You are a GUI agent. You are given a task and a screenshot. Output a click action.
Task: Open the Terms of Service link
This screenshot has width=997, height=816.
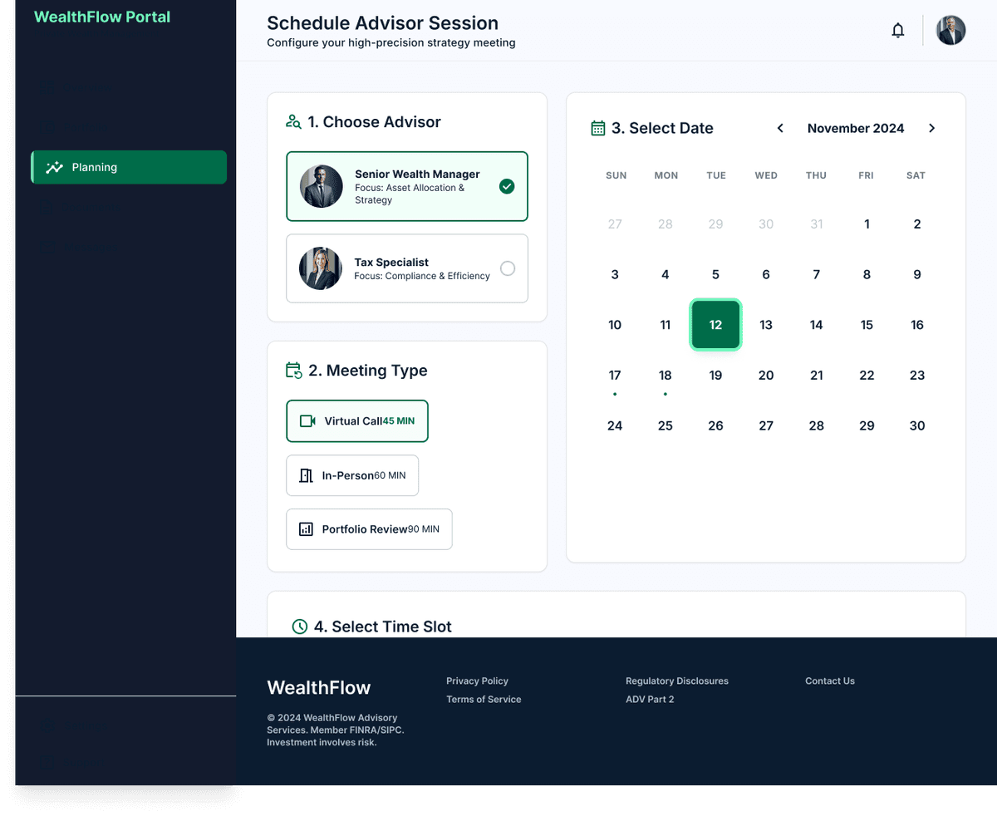[484, 699]
